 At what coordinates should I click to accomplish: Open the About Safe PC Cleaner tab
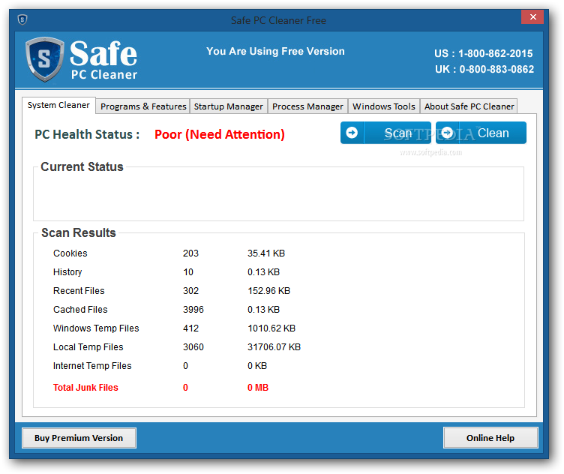469,106
